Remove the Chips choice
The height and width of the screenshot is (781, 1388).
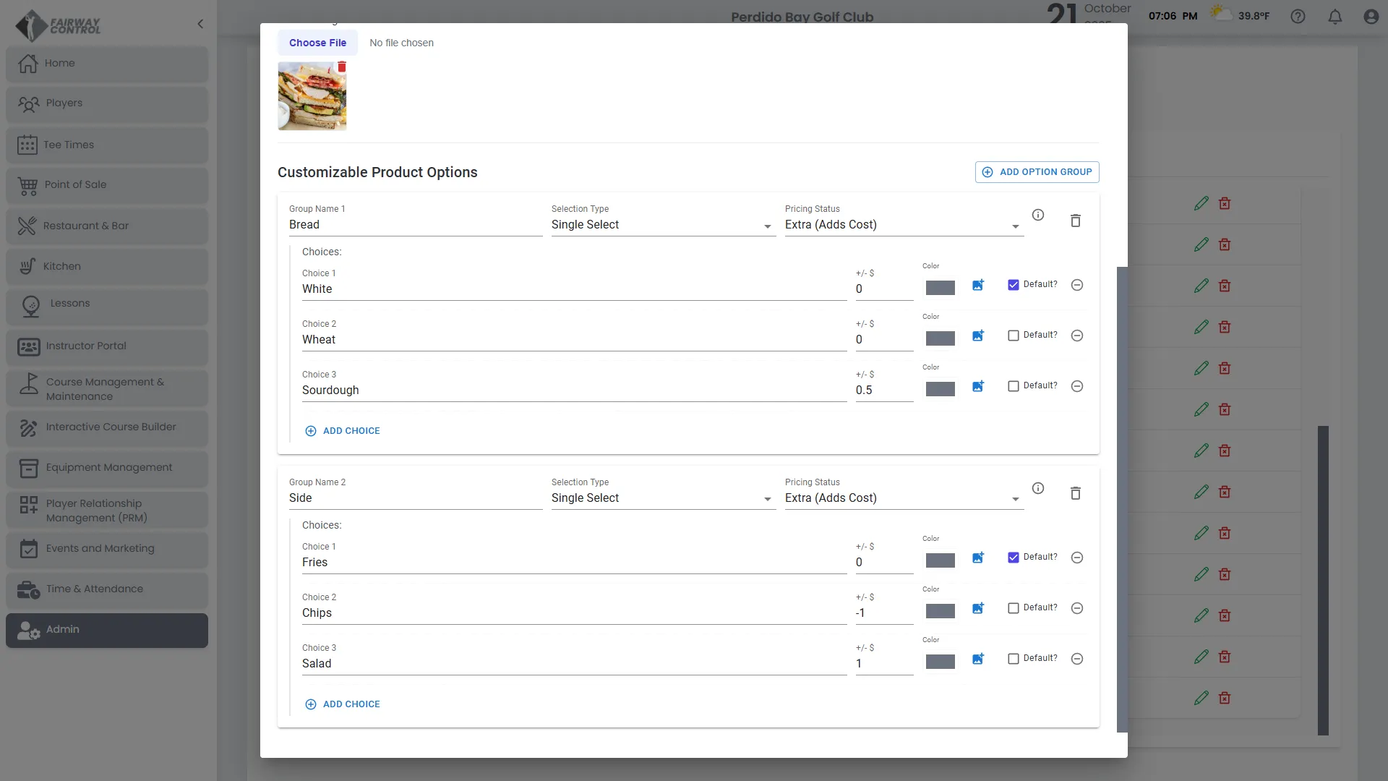(1077, 608)
